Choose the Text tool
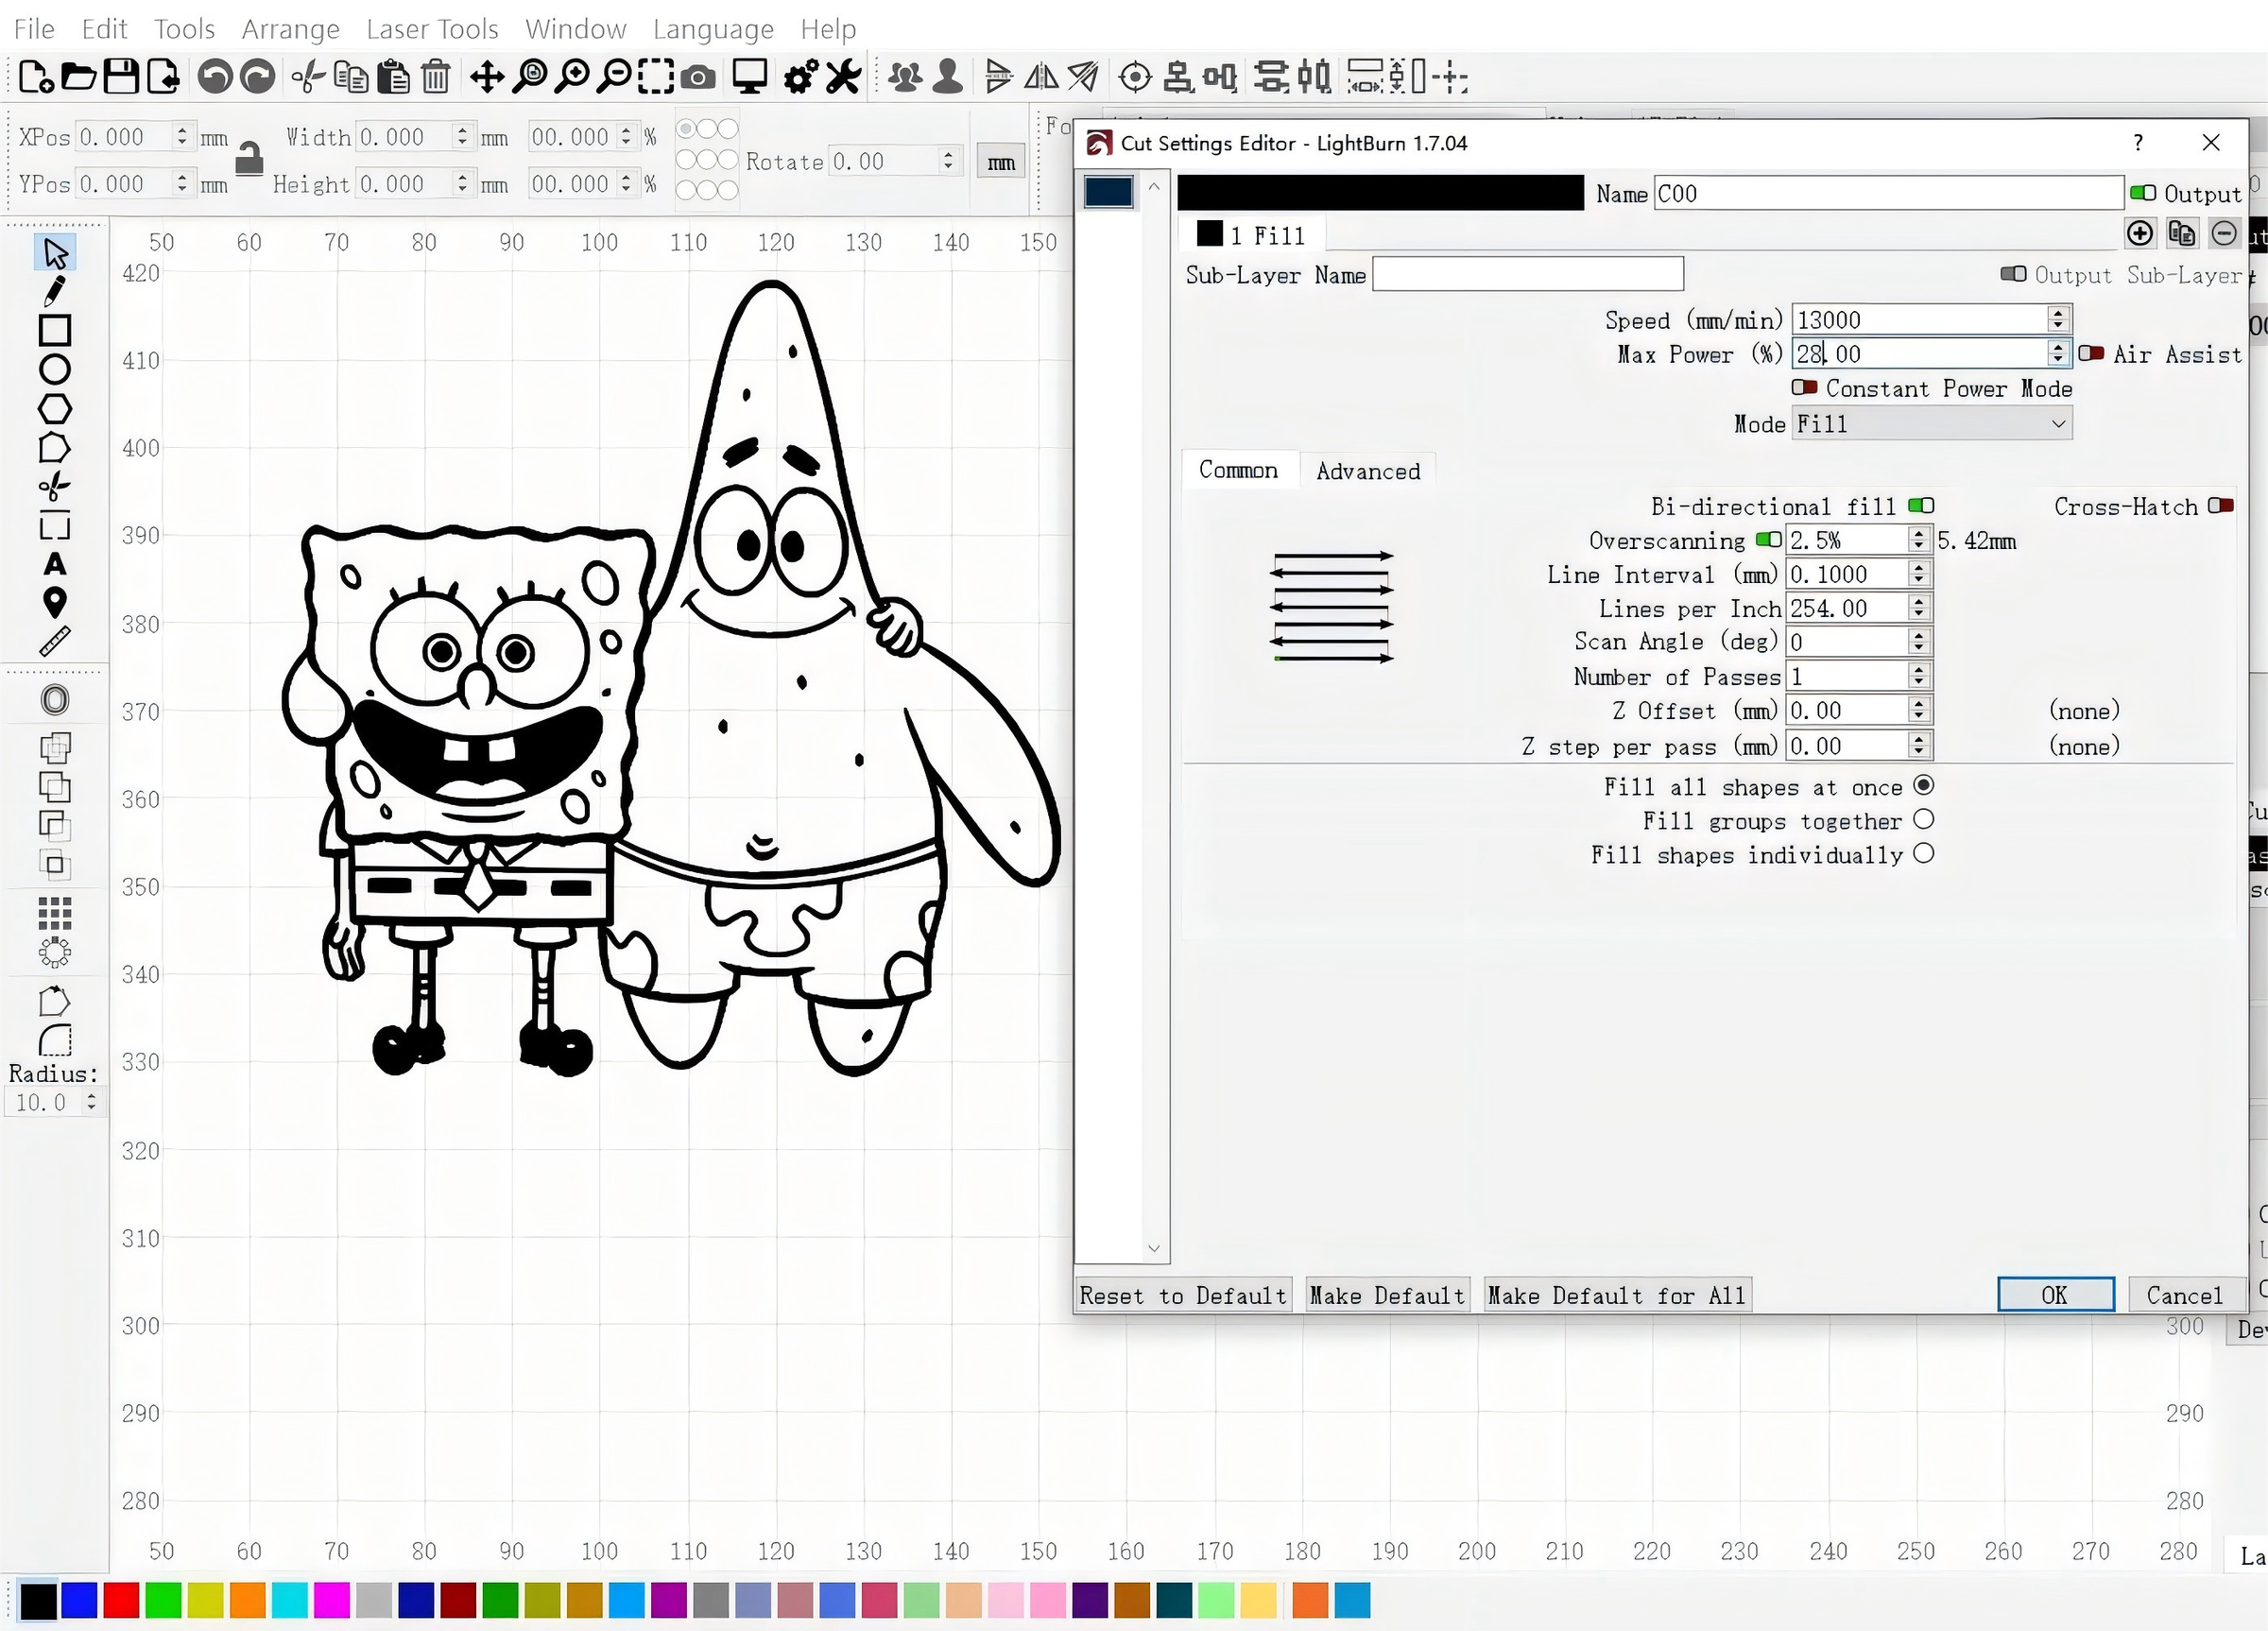 (54, 564)
